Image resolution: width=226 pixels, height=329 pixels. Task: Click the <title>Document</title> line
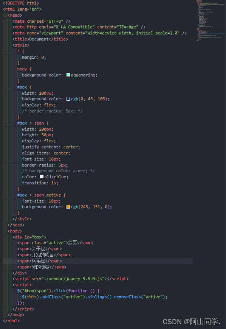40,39
